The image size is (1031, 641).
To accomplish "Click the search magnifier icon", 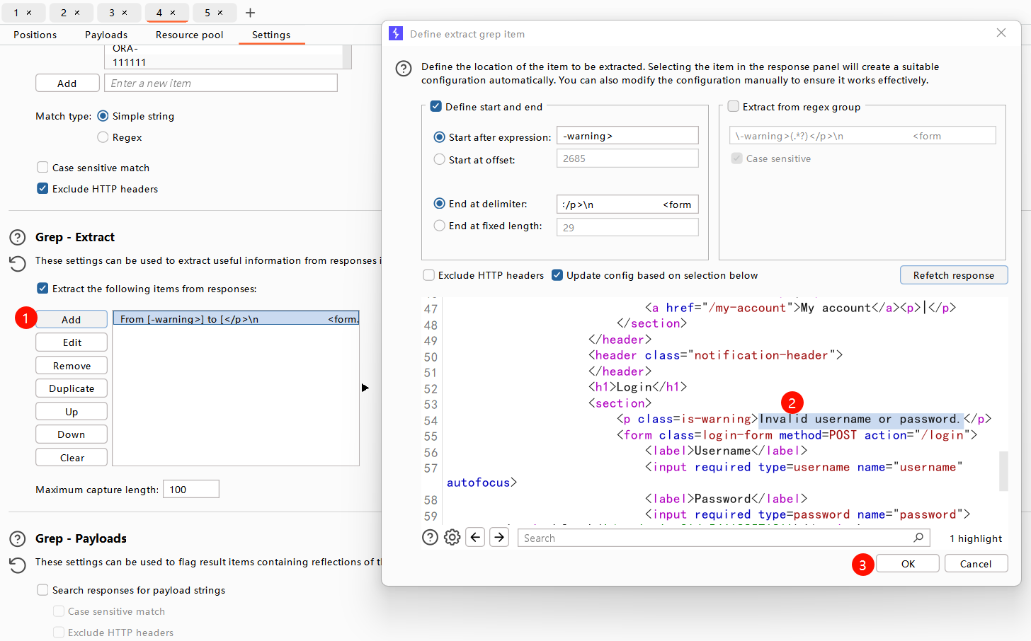I will [918, 538].
